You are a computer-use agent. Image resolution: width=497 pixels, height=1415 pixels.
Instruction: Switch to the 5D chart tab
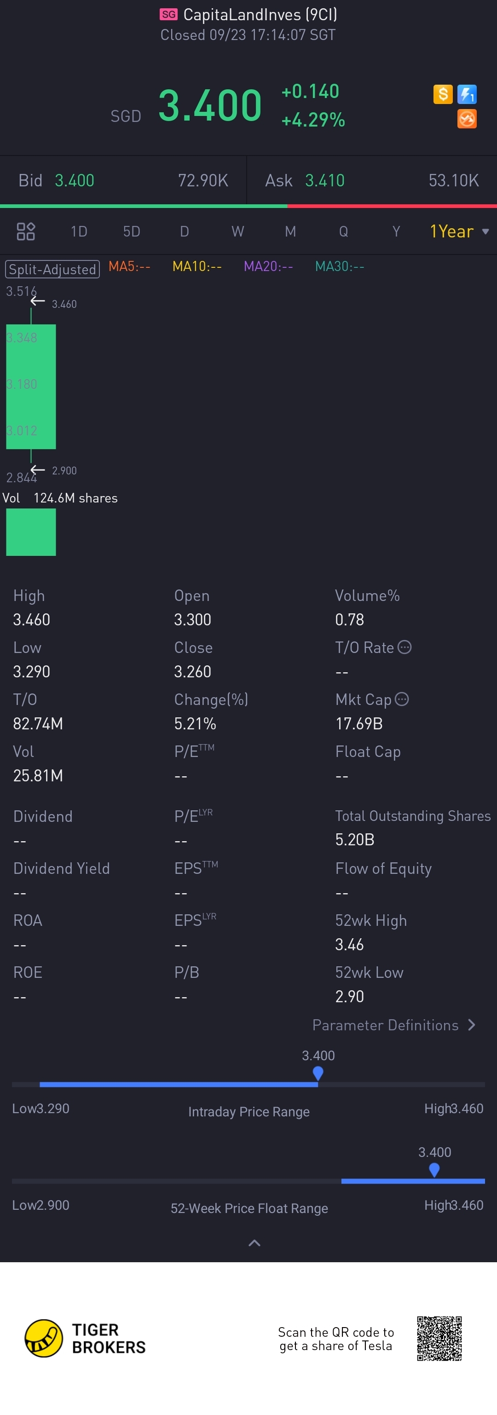pyautogui.click(x=132, y=231)
